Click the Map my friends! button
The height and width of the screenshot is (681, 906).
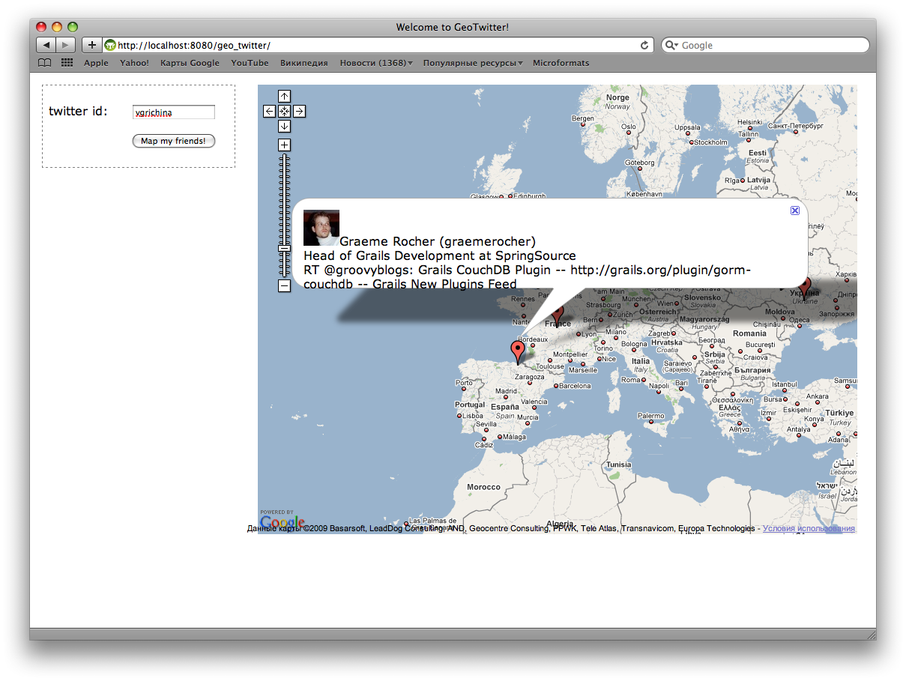(174, 141)
